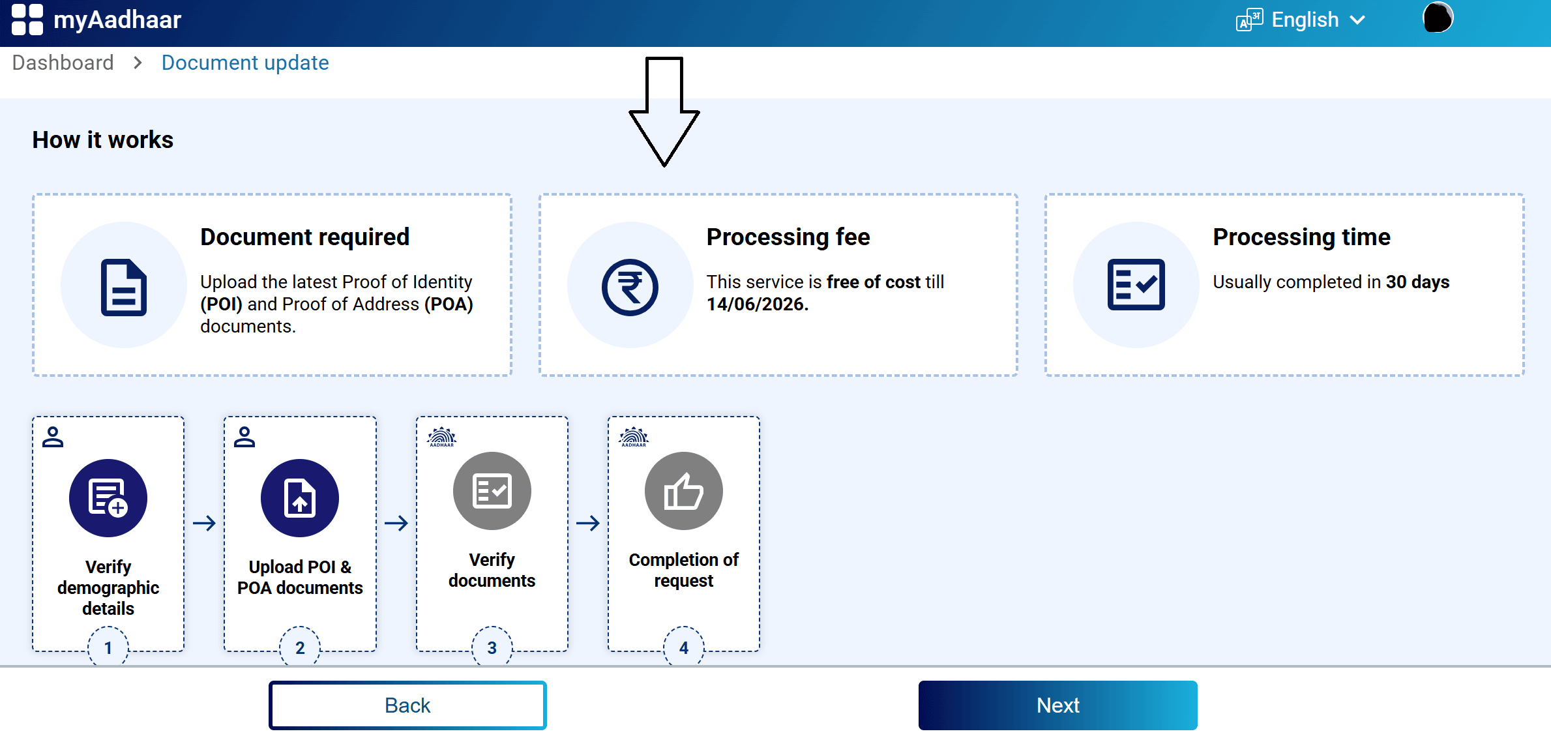Select the Verify demographic details step icon
The height and width of the screenshot is (740, 1551).
tap(108, 497)
